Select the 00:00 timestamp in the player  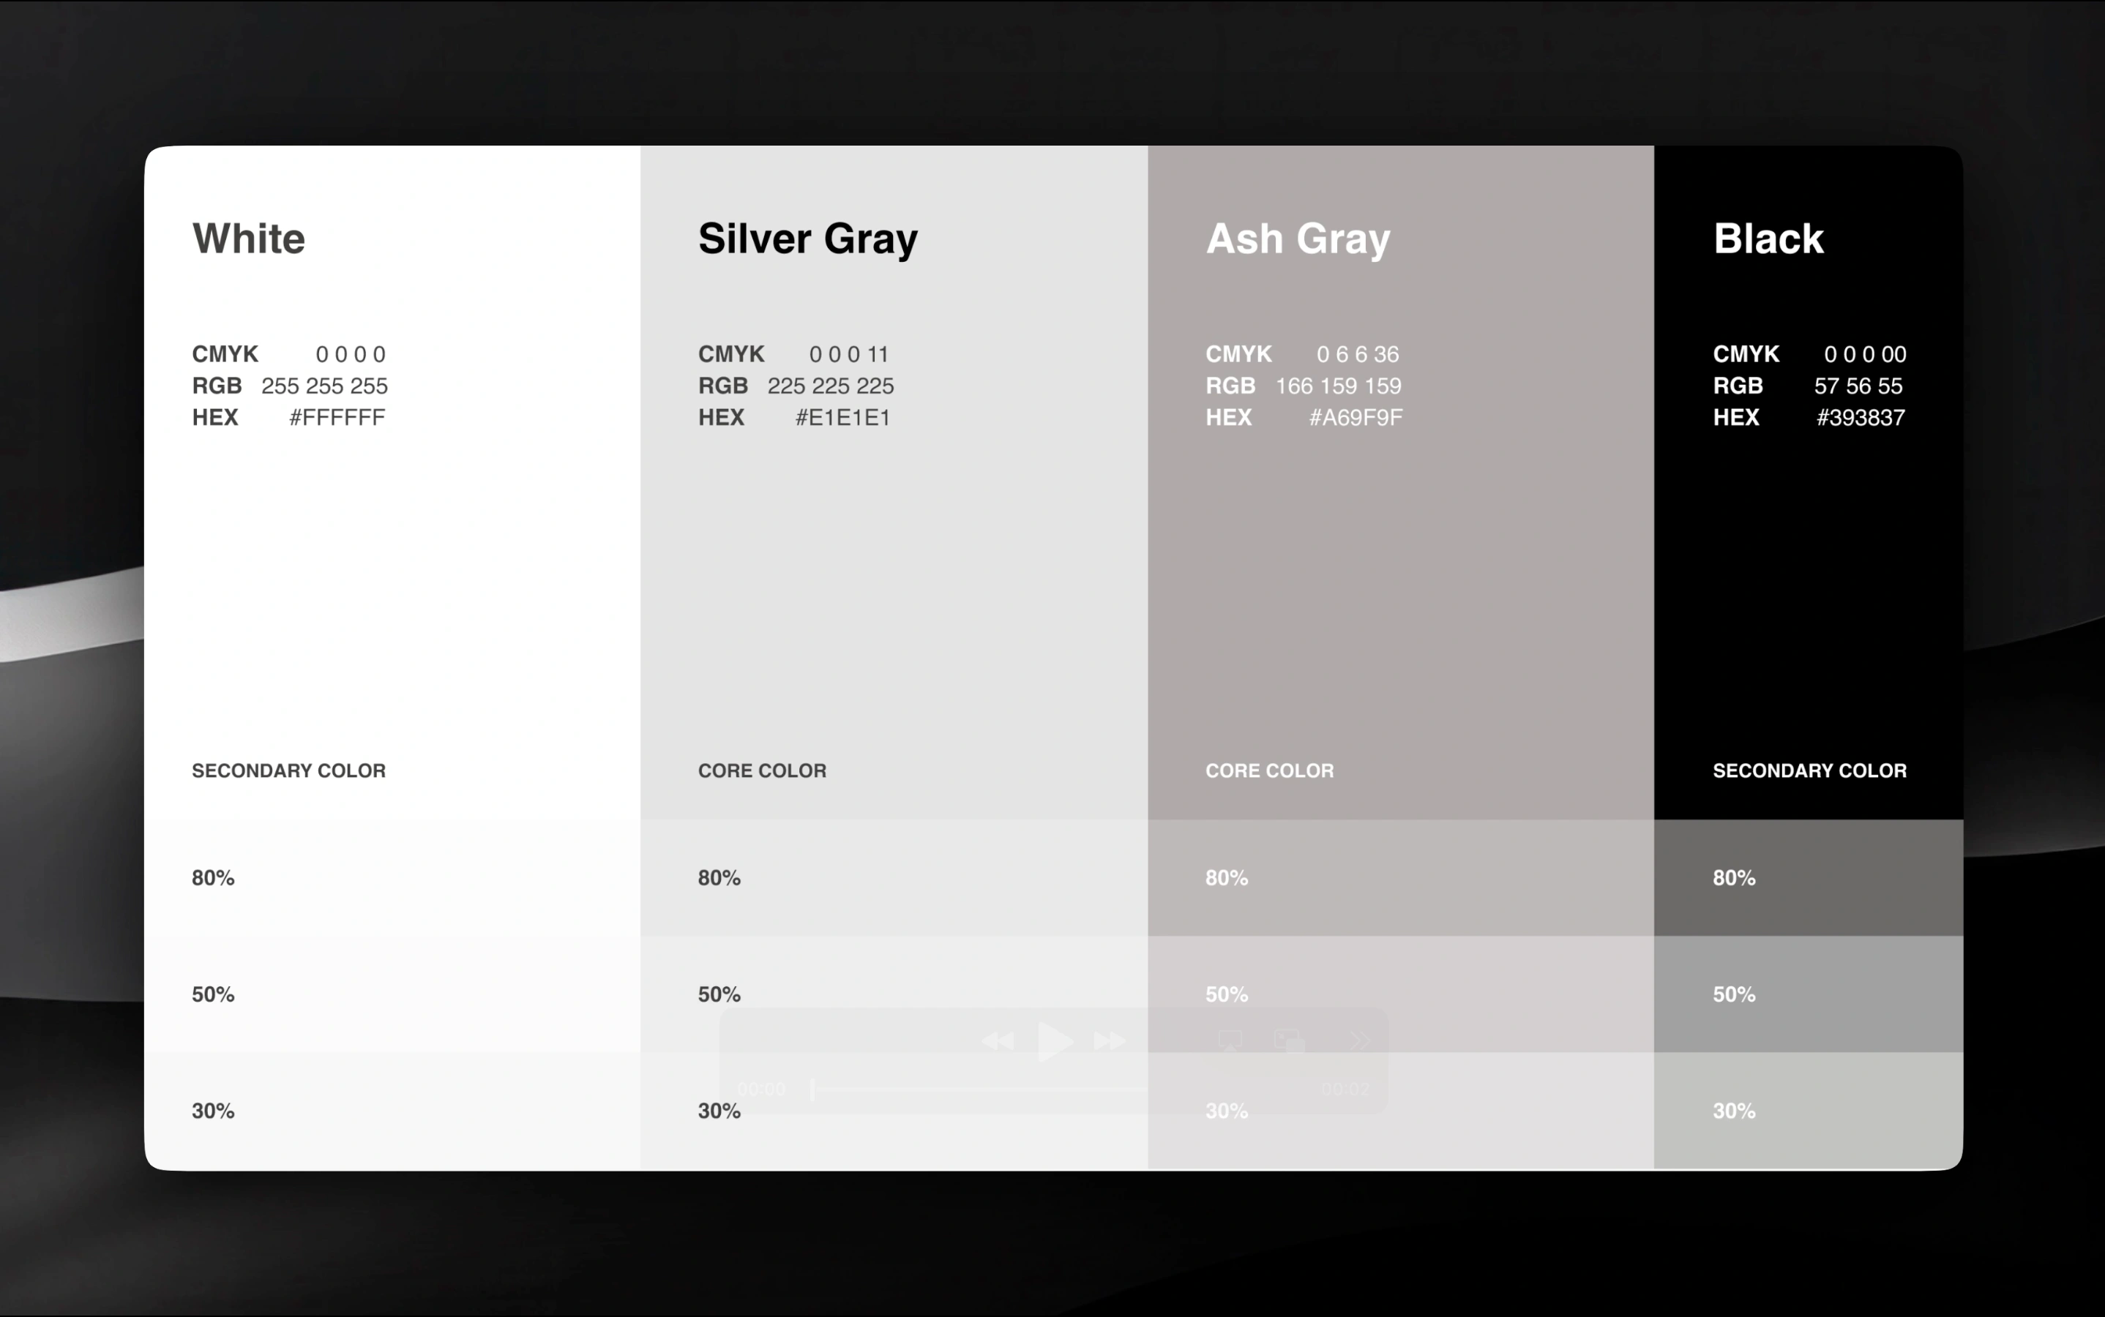click(x=763, y=1087)
